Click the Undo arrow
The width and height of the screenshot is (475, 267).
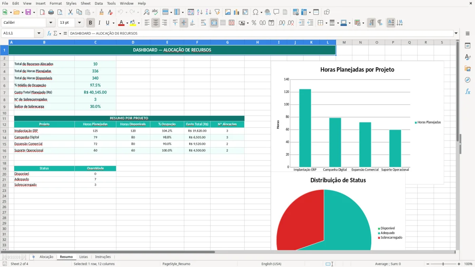(x=121, y=12)
